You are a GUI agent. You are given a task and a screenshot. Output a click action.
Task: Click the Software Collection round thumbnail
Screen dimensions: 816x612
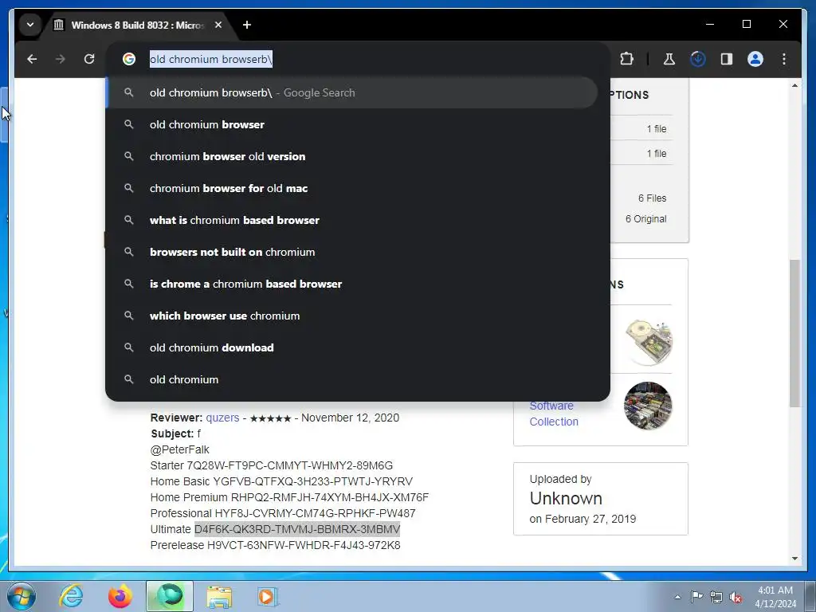pos(648,406)
